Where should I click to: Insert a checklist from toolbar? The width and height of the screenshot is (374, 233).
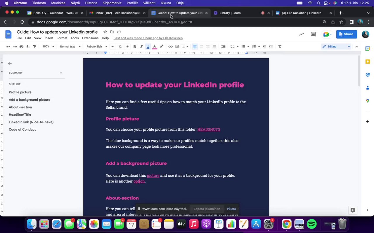click(233, 47)
